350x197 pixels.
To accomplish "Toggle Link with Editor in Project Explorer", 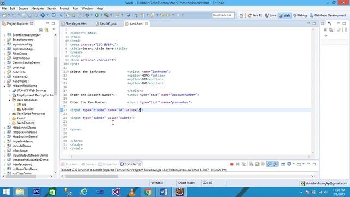I will click(x=46, y=30).
